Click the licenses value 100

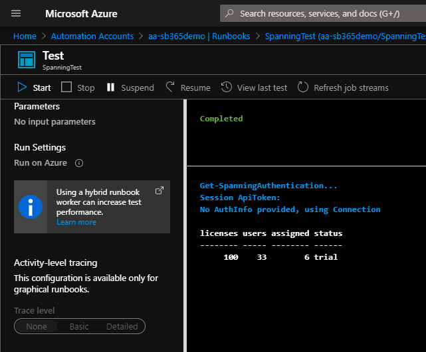[231, 257]
